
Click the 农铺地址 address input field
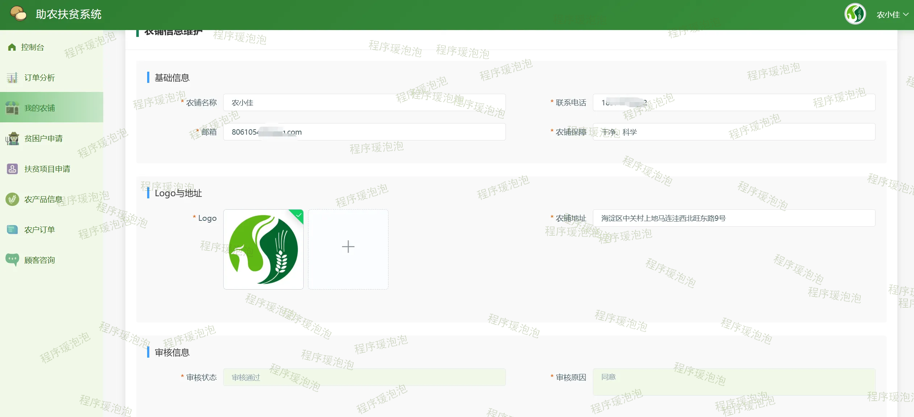point(734,218)
